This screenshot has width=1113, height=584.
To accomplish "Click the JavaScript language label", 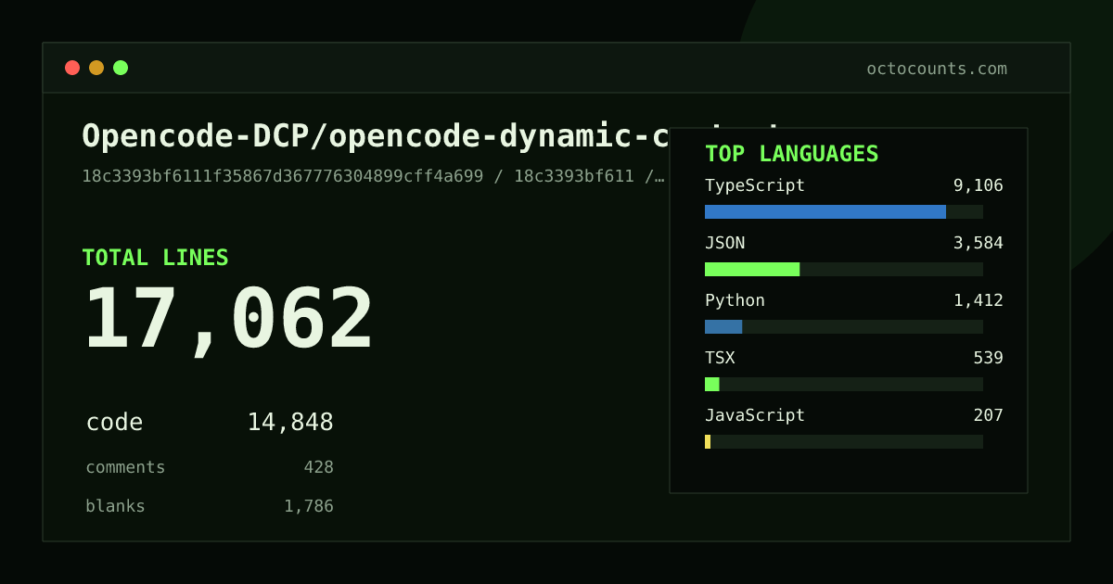I will (x=755, y=415).
